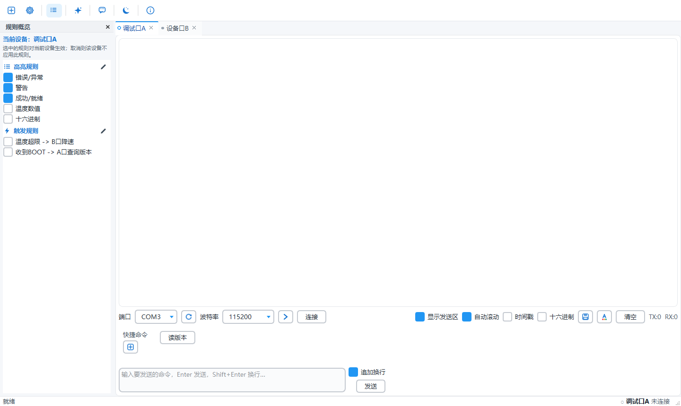Open the text color A icon

click(604, 317)
